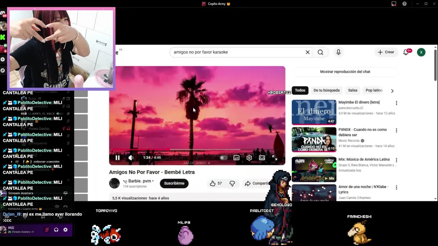Open options menu for Amor de una noche

[x=397, y=187]
